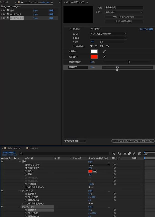Toggle すべてのマスク オフ value
This screenshot has width=155, height=217.
90,168
